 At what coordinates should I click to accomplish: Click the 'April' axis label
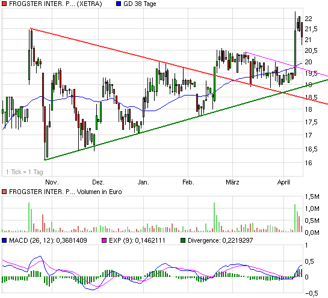283,182
